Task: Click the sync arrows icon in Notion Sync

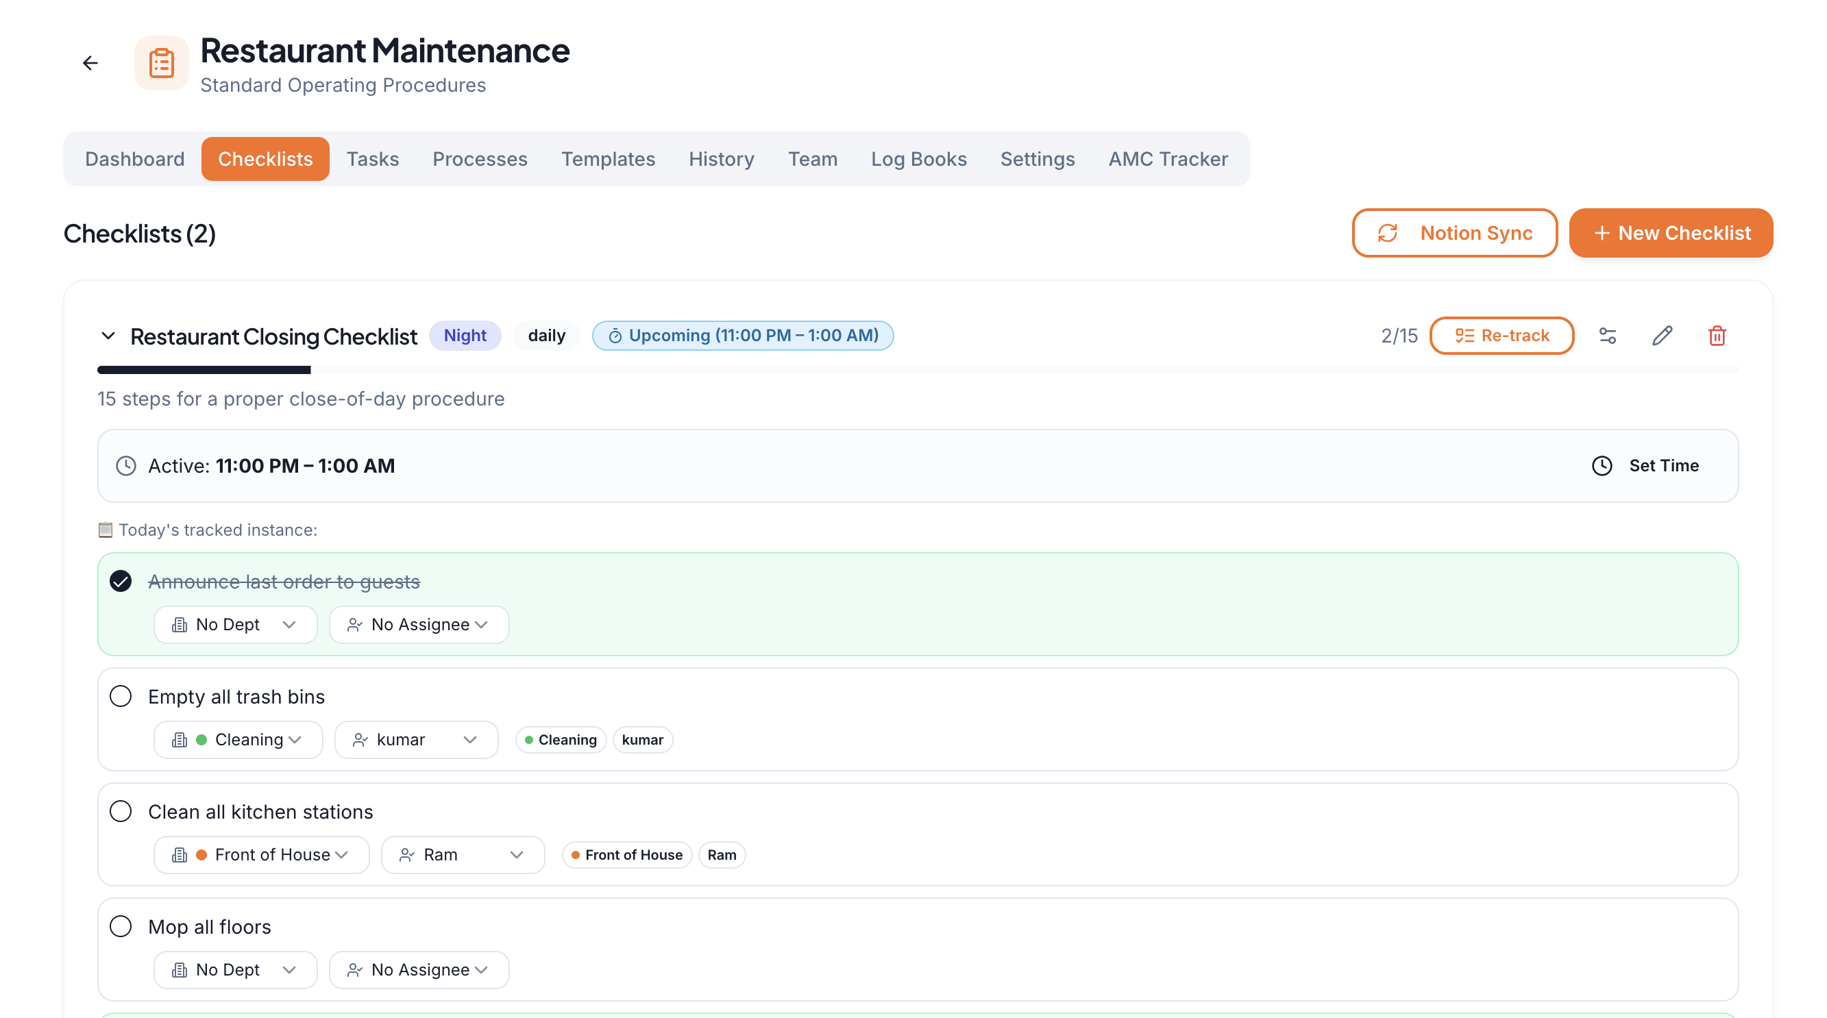Action: (1388, 233)
